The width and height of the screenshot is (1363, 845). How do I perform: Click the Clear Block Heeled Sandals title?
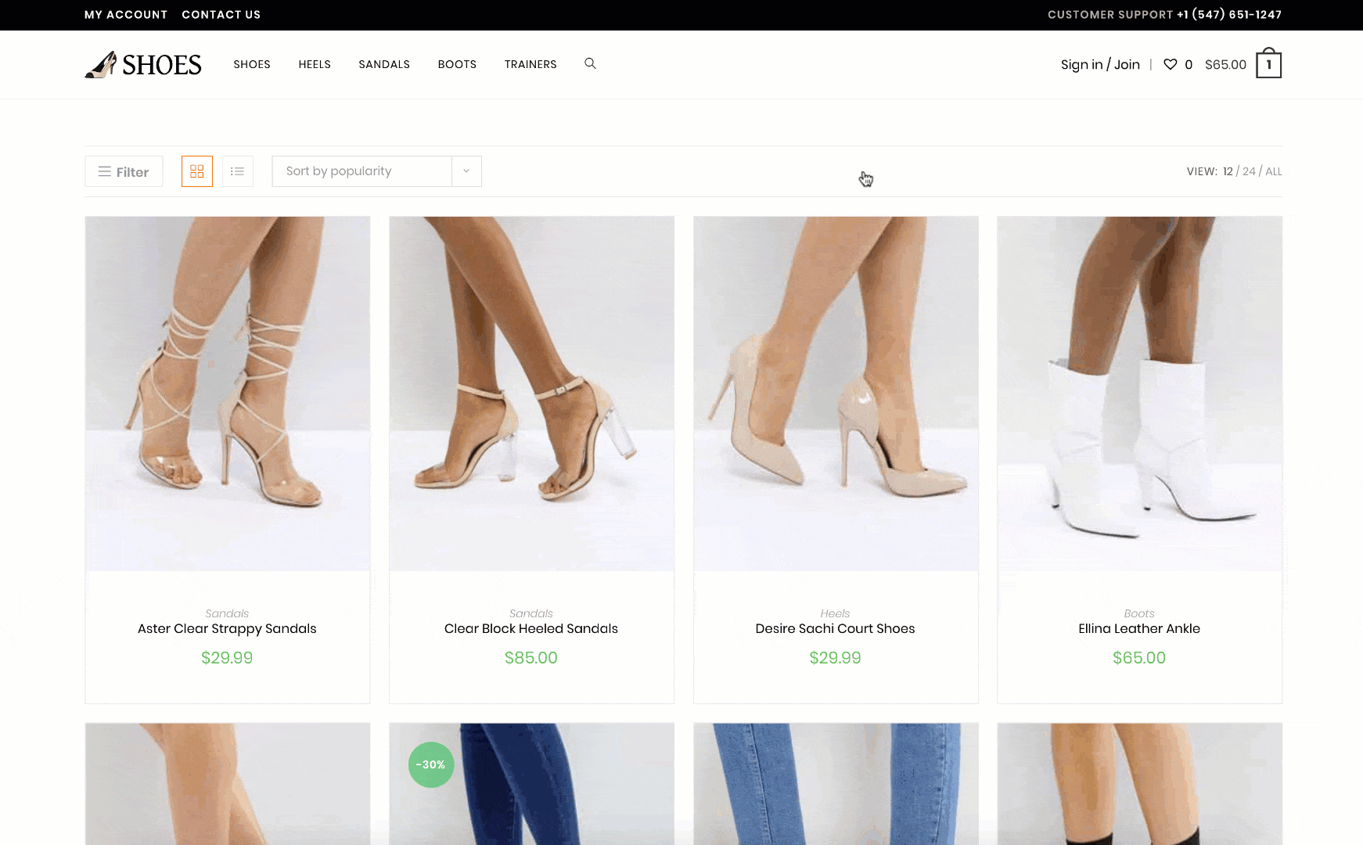tap(531, 628)
